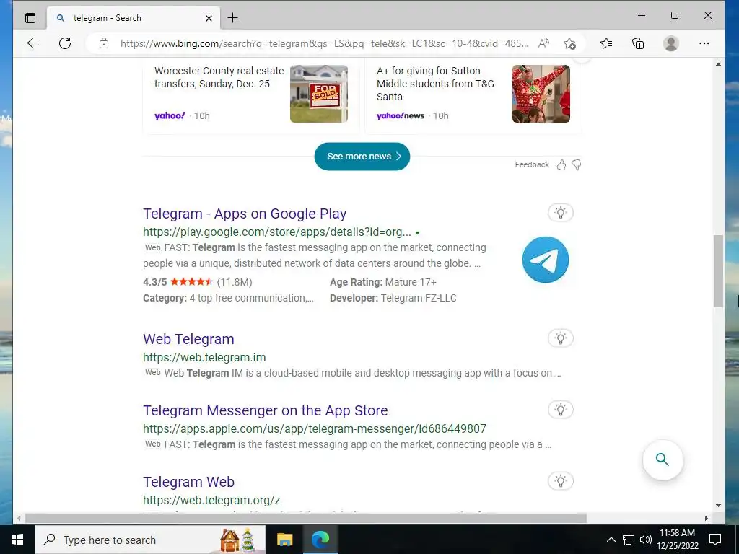
Task: Click the horizontal scroll right arrow
Action: pyautogui.click(x=706, y=518)
